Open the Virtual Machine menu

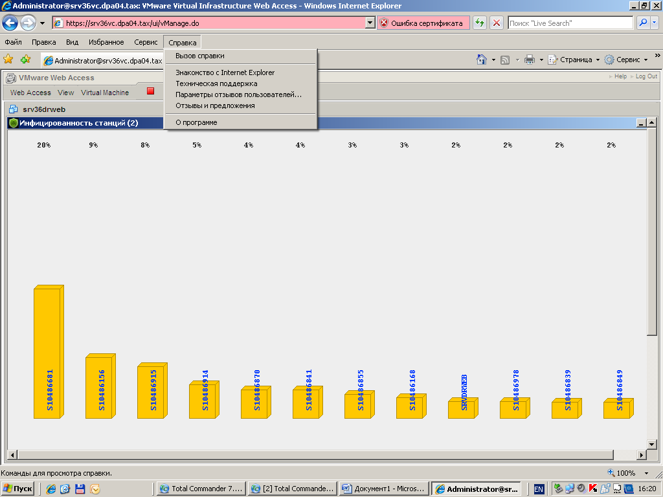(x=105, y=93)
